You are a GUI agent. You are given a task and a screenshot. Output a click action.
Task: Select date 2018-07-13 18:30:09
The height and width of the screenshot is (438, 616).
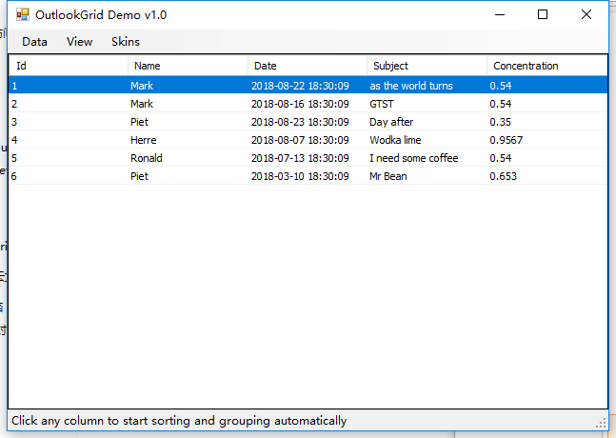(308, 157)
